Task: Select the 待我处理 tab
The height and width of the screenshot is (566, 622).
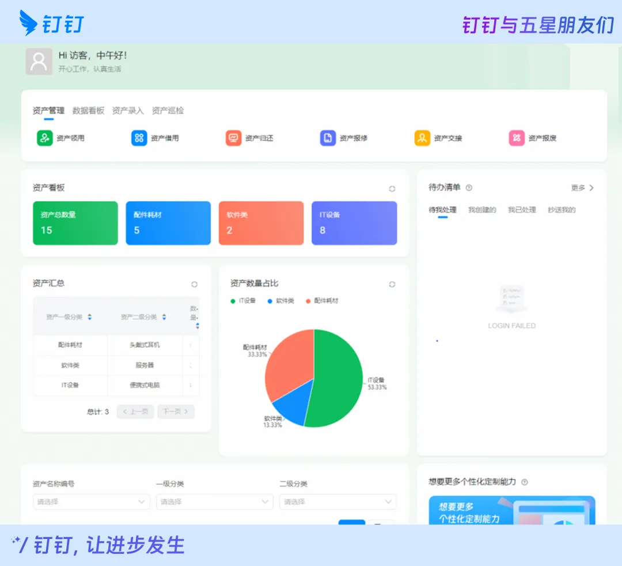Action: 442,210
